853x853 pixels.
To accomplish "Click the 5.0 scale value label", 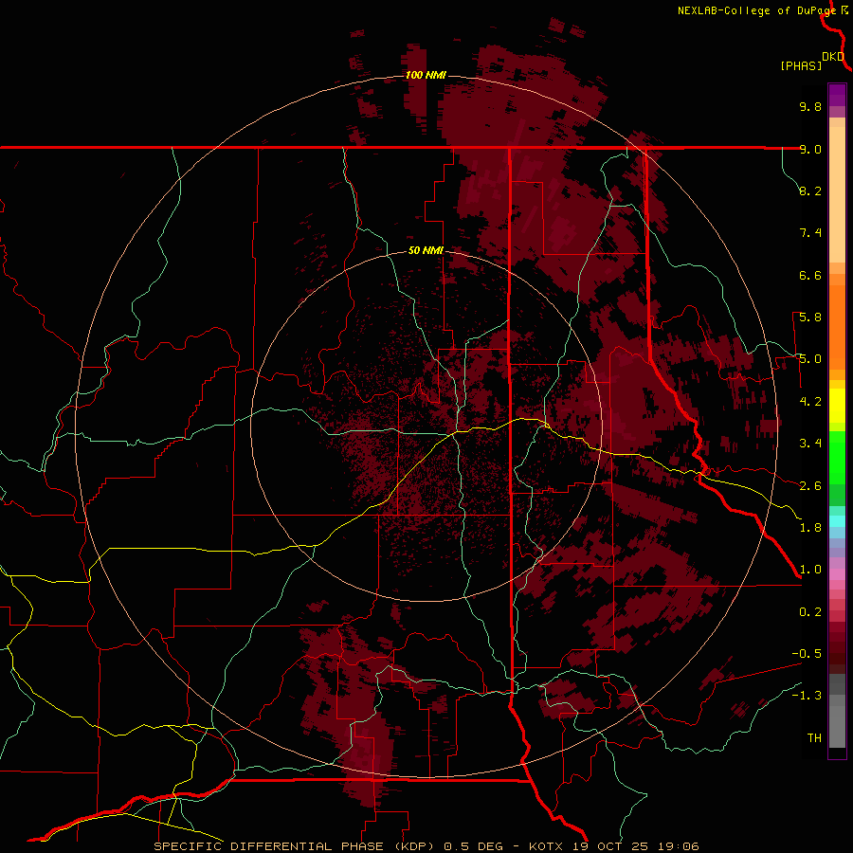I will tap(810, 359).
